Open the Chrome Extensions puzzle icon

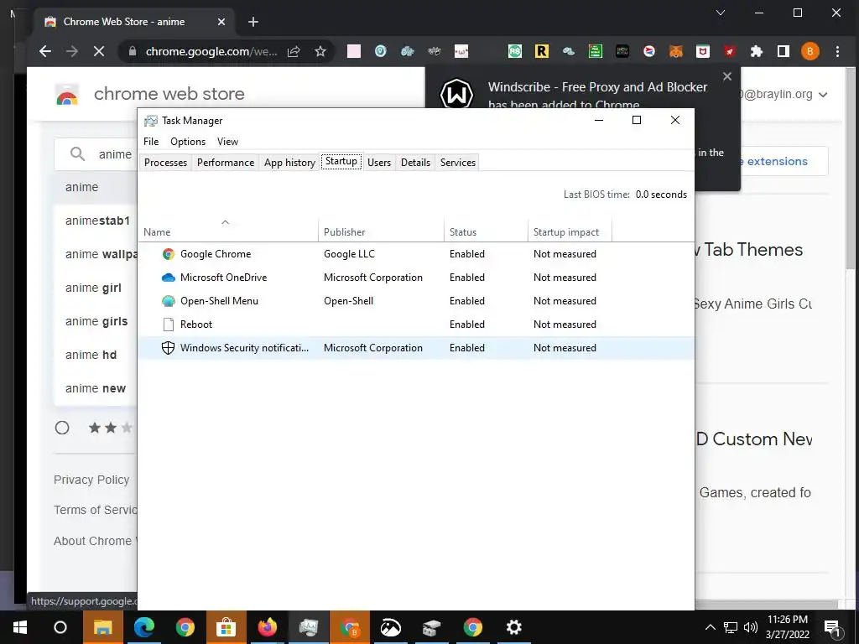[757, 51]
